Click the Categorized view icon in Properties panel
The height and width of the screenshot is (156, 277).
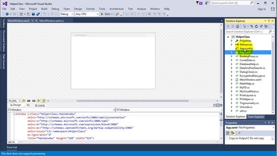click(228, 133)
